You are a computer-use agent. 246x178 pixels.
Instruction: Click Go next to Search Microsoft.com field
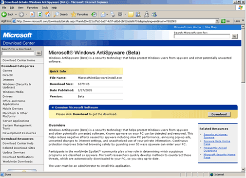[234, 36]
